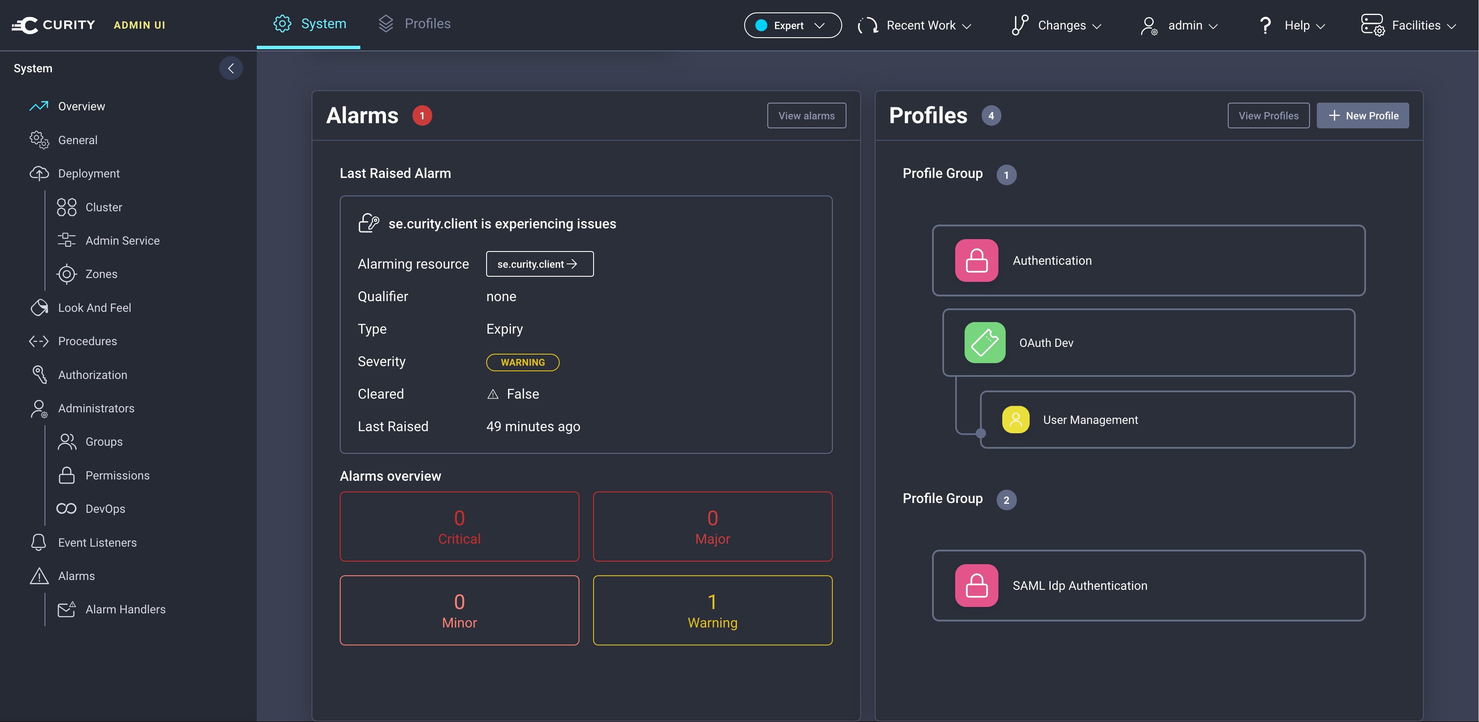The image size is (1479, 722).
Task: Click the Deployment cloud upload icon
Action: click(x=39, y=173)
